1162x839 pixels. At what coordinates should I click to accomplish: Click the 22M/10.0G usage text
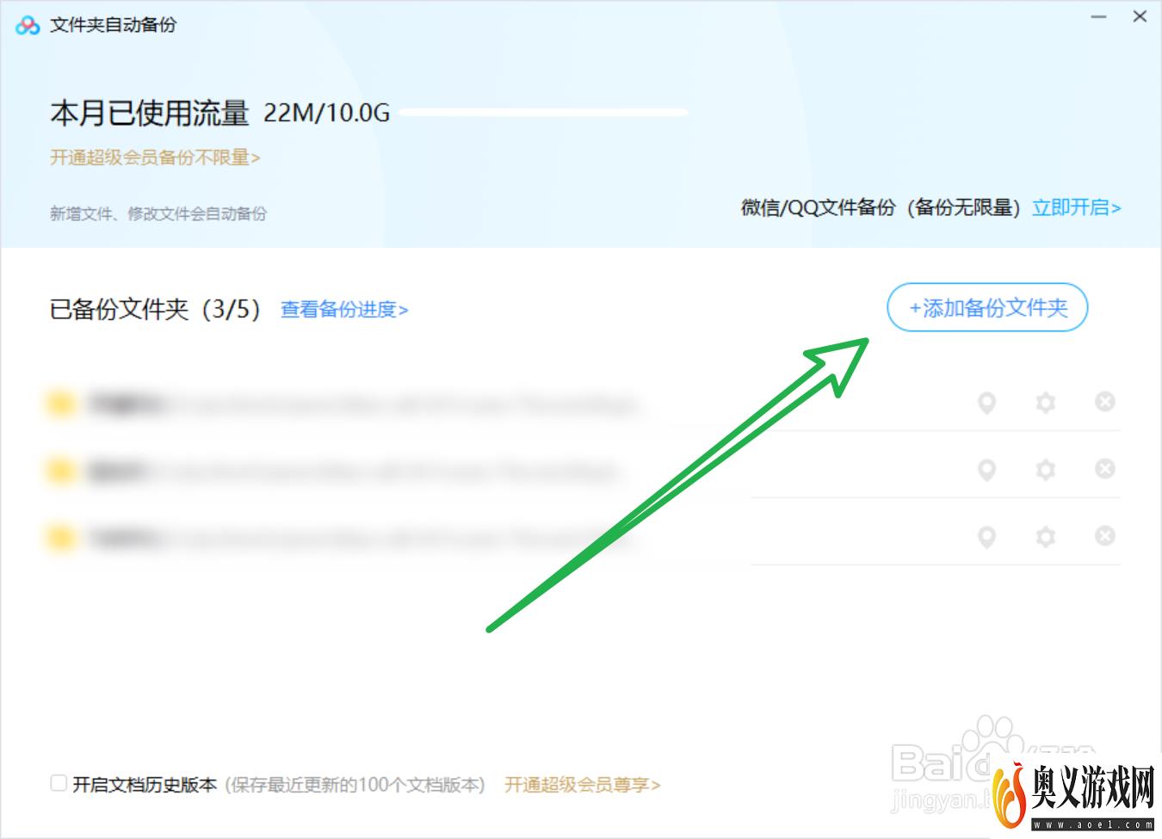[326, 113]
